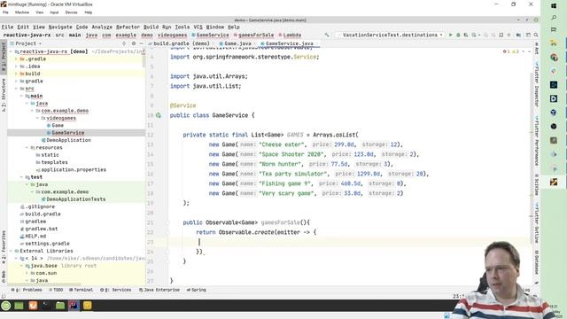Viewport: 567px width, 319px height.
Task: Select DemoApplication in project tree
Action: (x=68, y=140)
